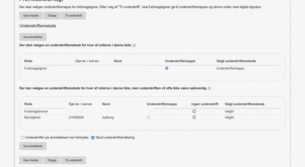The height and width of the screenshot is (167, 305).
Task: Click Ingen underskrift column header
Action: click(205, 104)
